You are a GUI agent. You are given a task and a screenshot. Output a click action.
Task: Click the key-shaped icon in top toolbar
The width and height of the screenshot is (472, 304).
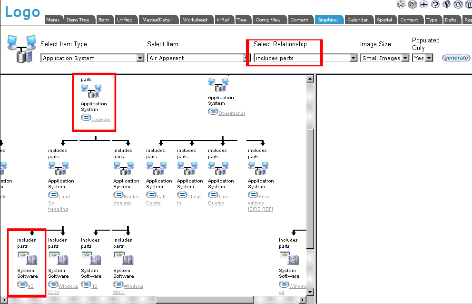click(446, 4)
